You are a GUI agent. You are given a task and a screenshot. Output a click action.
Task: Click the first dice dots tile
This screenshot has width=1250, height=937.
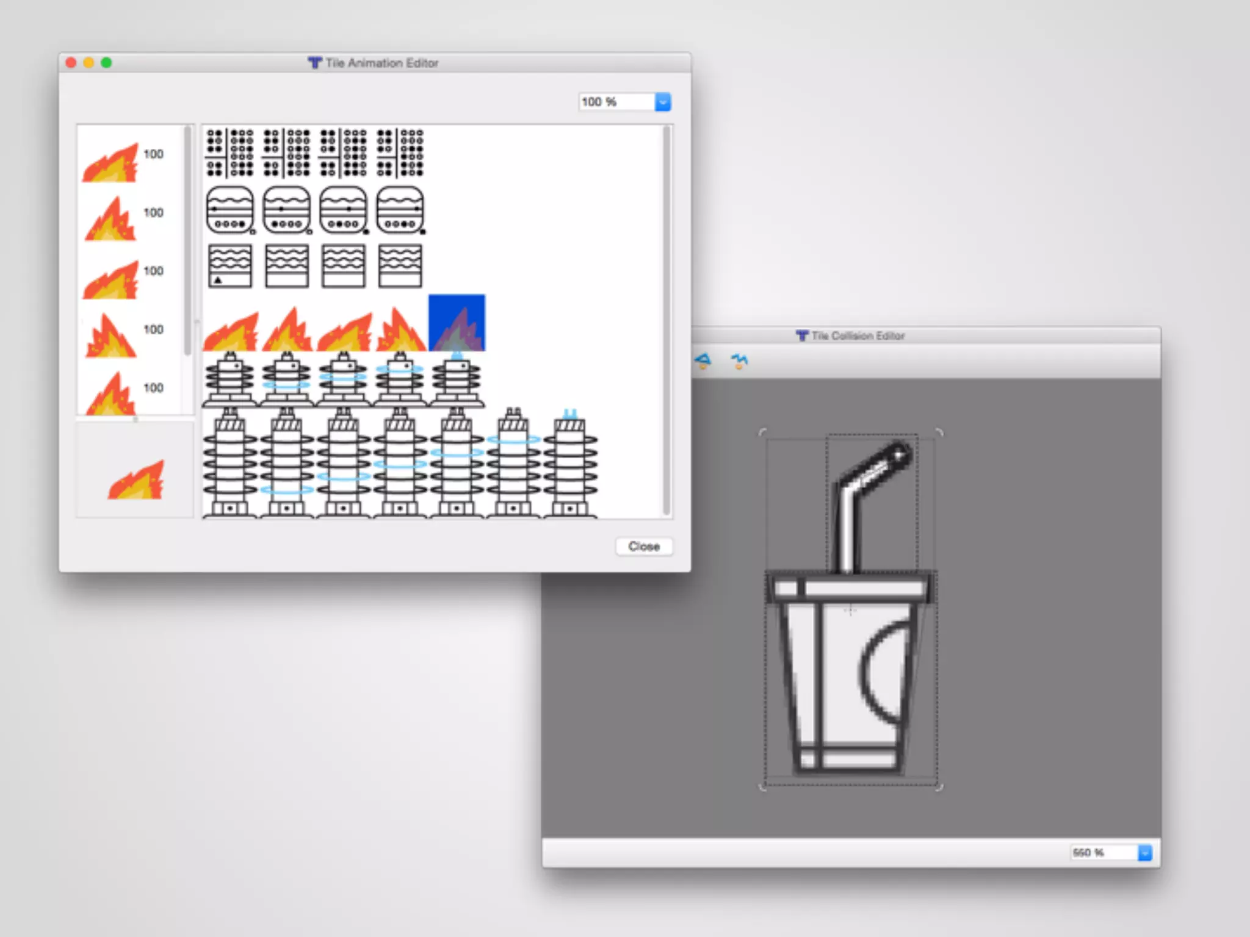tap(229, 153)
